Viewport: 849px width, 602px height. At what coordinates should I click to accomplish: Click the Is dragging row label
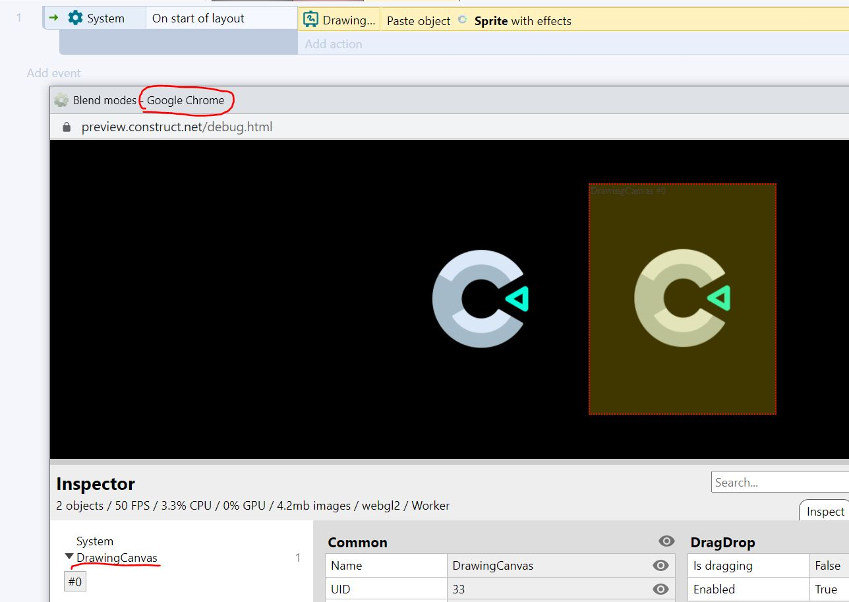point(748,565)
